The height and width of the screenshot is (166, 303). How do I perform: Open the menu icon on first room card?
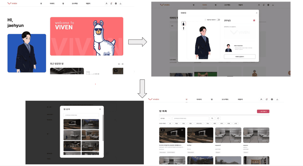[x=182, y=130]
